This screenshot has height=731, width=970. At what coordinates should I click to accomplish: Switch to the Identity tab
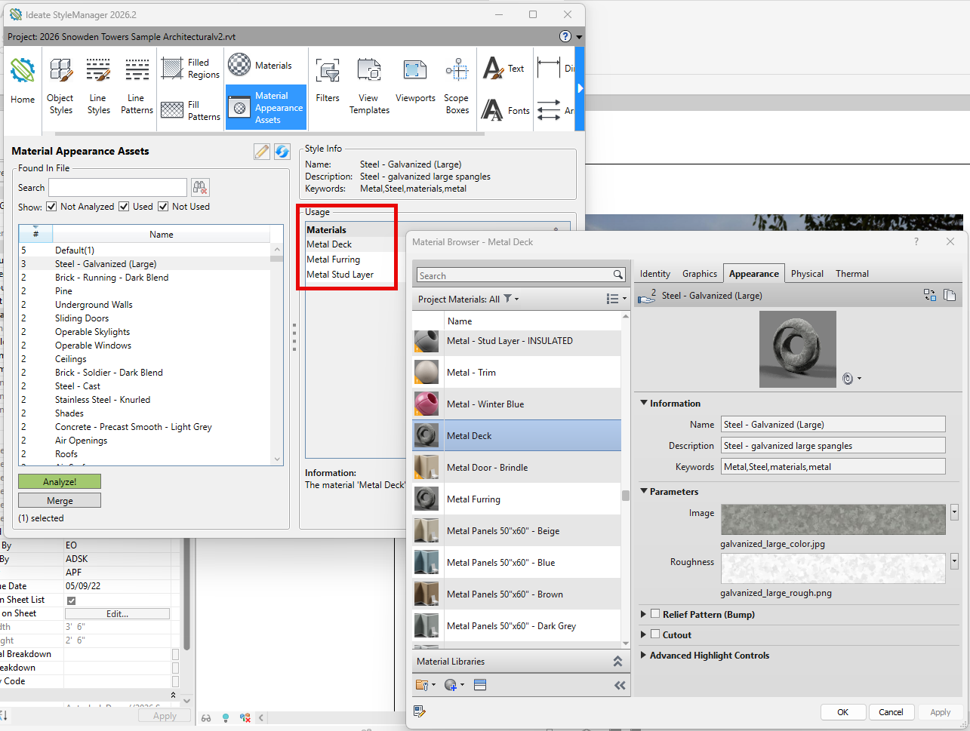point(655,274)
